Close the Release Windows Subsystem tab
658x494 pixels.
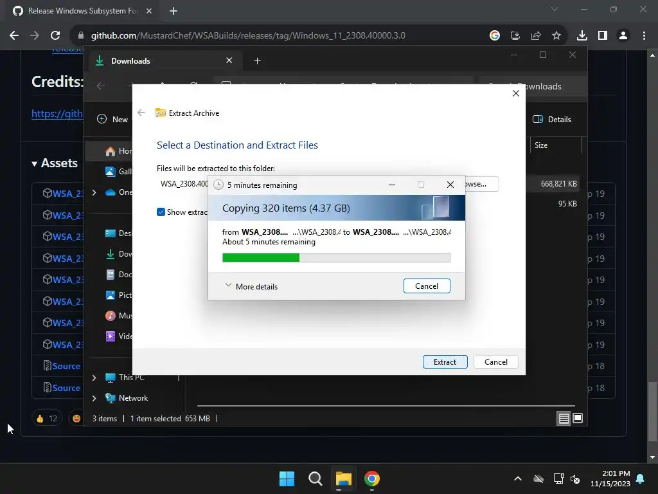(x=149, y=11)
